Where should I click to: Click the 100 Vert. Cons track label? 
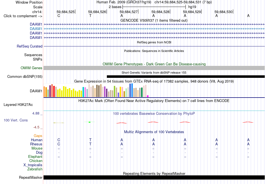point(16,120)
